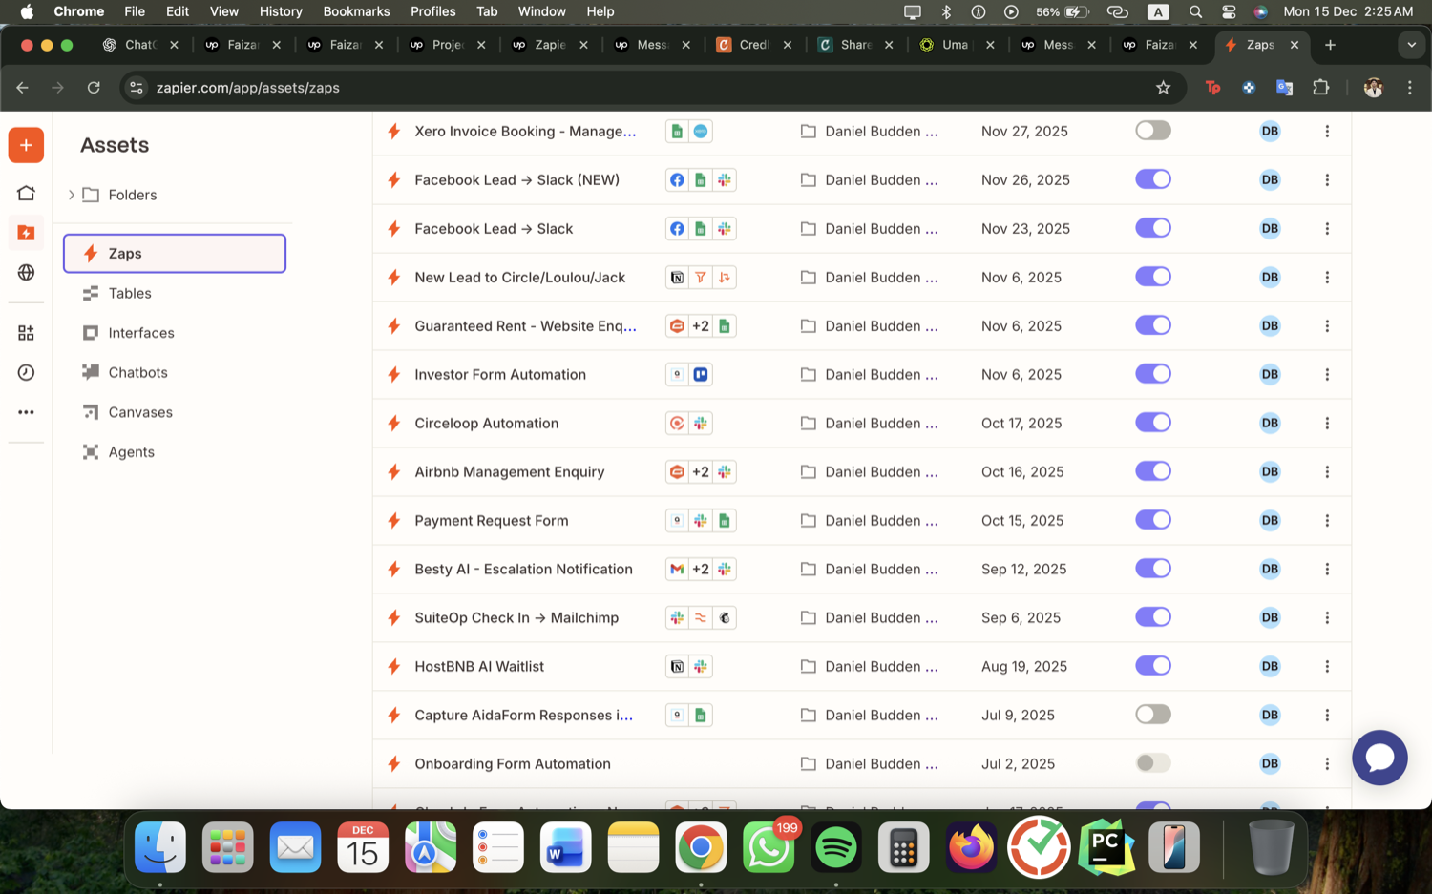Turn off Besty AI - Escalation Notification toggle
Screen dimensions: 1432x894
coord(1153,569)
